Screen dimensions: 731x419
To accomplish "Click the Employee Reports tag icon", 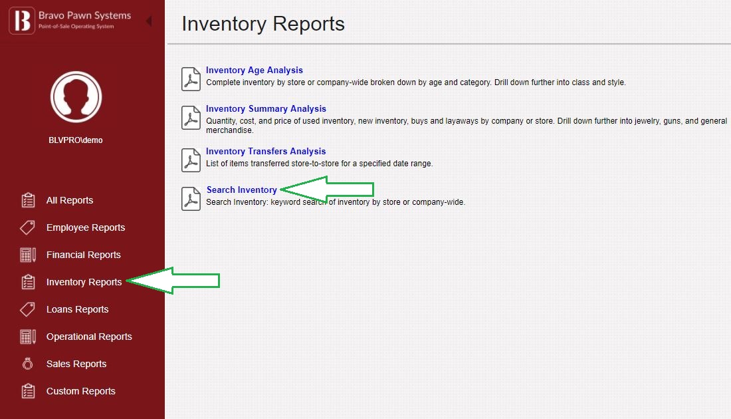I will [27, 227].
